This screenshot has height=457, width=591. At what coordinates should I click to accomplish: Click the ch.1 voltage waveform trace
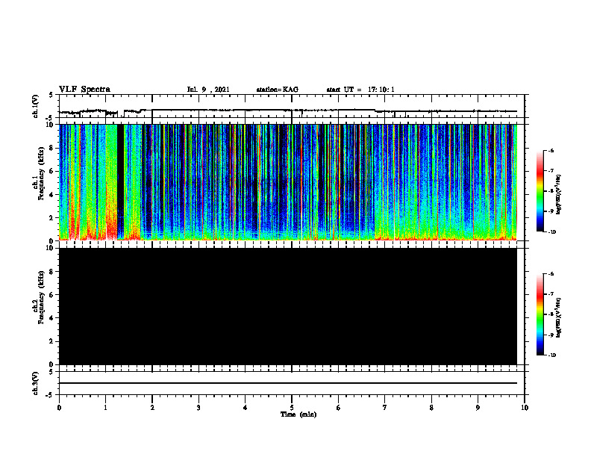[288, 111]
